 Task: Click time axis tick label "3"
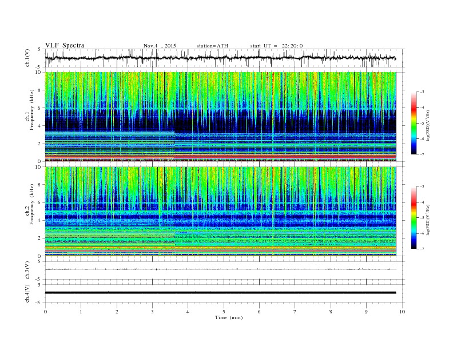(x=152, y=312)
